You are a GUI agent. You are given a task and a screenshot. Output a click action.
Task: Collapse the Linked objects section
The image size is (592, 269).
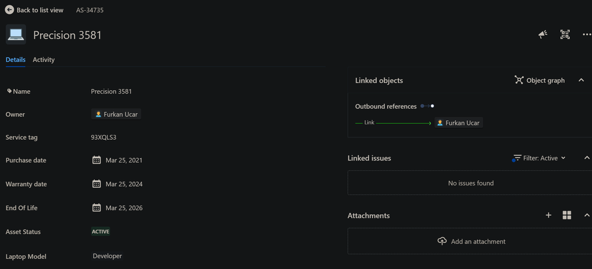point(581,80)
